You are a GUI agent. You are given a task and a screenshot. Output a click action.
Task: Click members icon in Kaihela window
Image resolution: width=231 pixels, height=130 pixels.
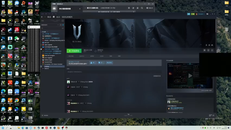coord(138,8)
